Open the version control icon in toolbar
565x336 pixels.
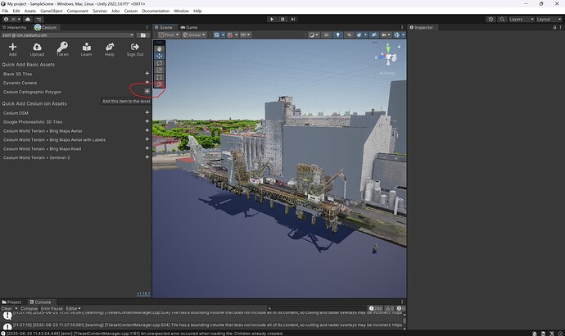[x=38, y=19]
